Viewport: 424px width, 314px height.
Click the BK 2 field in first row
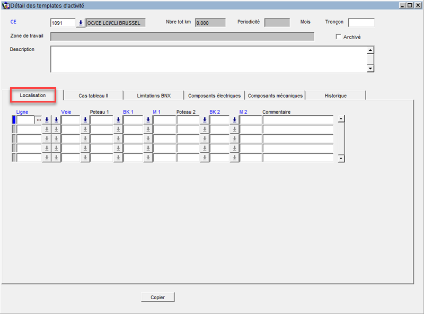tap(219, 120)
